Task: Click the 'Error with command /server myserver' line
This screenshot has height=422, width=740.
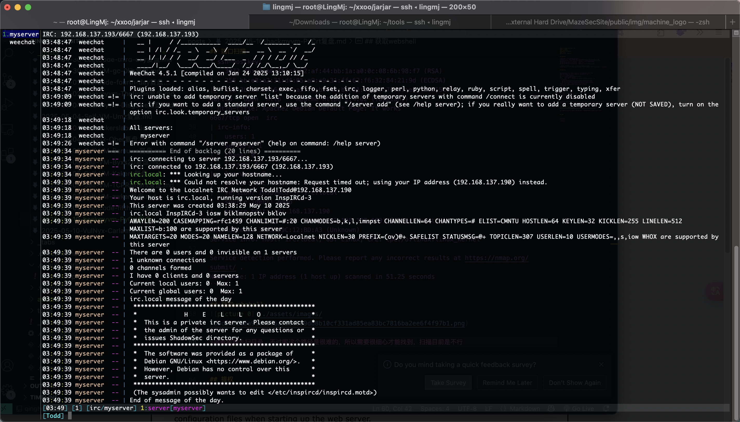Action: coord(255,143)
